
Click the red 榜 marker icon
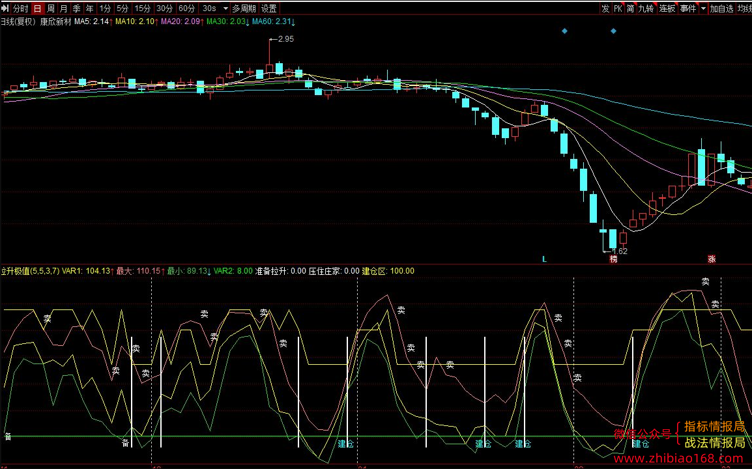pyautogui.click(x=613, y=259)
